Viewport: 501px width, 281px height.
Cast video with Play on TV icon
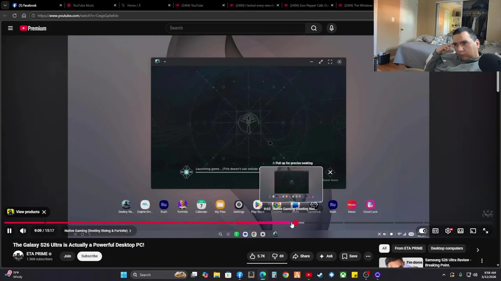click(473, 231)
